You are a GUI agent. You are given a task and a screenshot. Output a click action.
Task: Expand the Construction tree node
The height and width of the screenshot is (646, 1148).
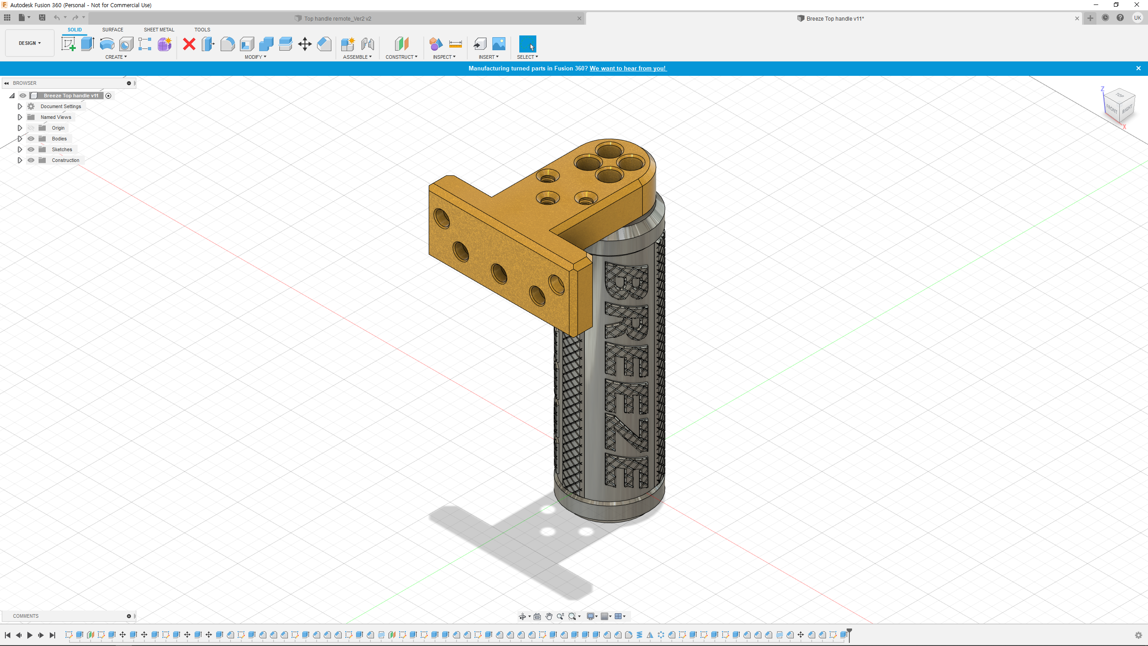[20, 160]
